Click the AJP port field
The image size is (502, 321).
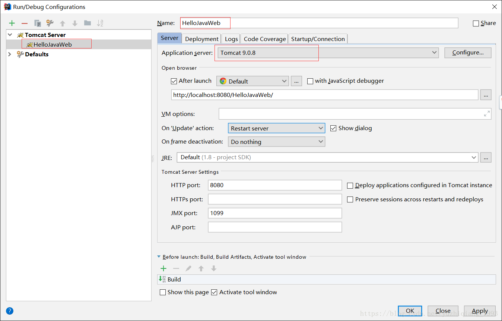(275, 227)
